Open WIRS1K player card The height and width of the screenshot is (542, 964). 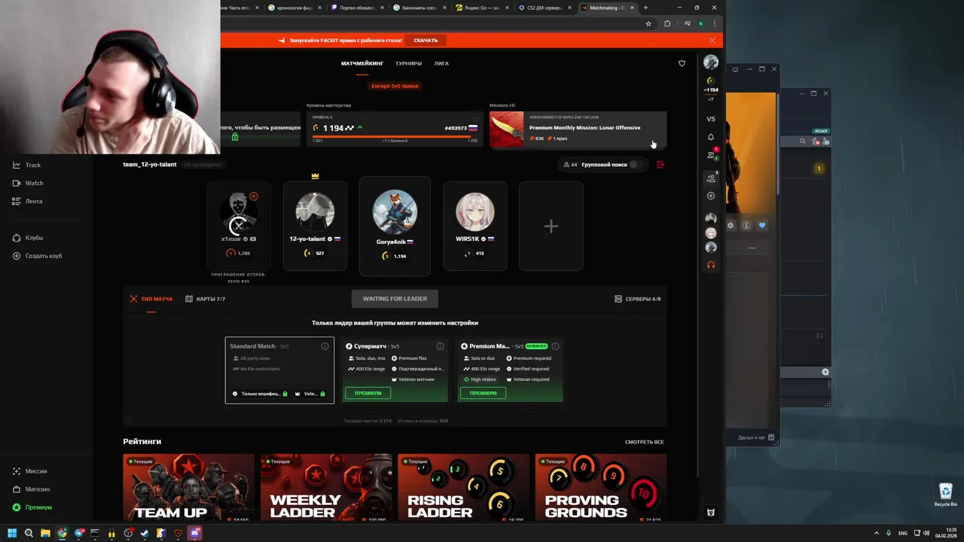pyautogui.click(x=475, y=226)
